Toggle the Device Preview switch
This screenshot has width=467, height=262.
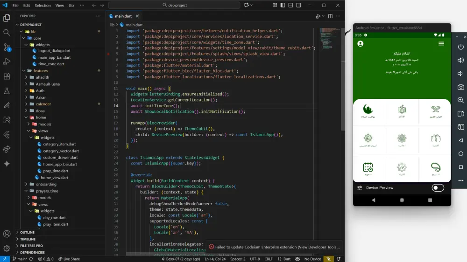click(x=438, y=188)
